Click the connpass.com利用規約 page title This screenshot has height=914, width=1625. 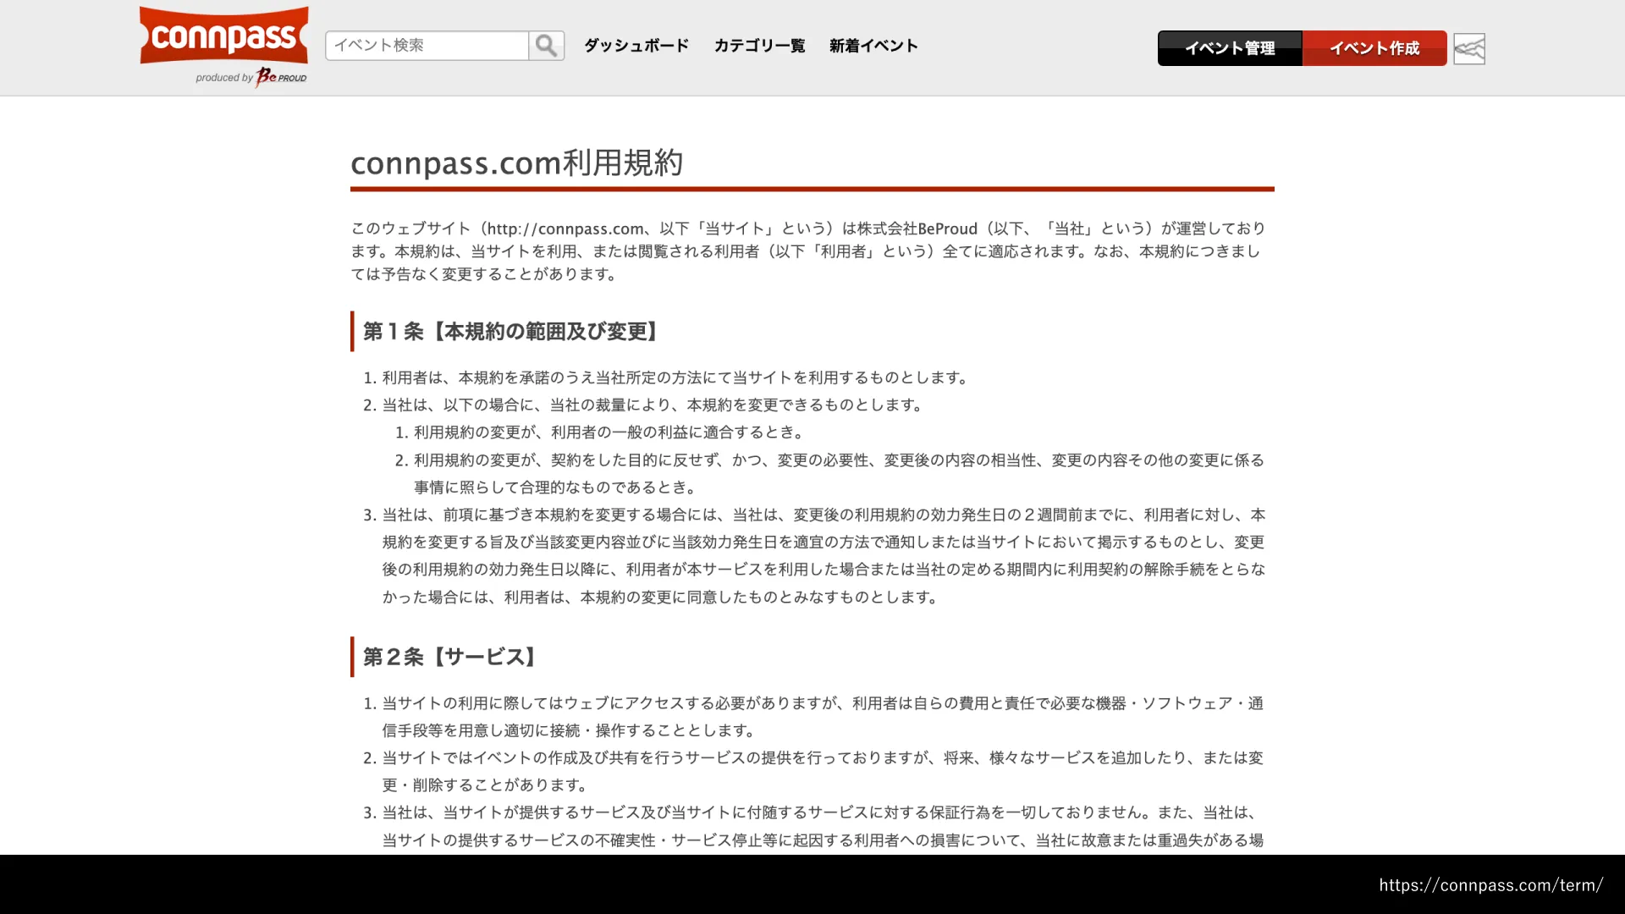click(x=517, y=162)
